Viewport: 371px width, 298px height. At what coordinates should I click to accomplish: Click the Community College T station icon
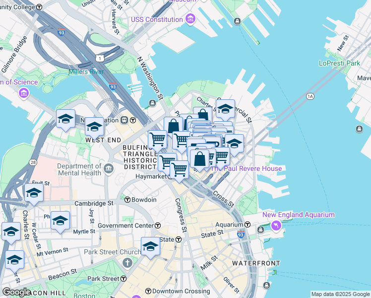pyautogui.click(x=40, y=7)
